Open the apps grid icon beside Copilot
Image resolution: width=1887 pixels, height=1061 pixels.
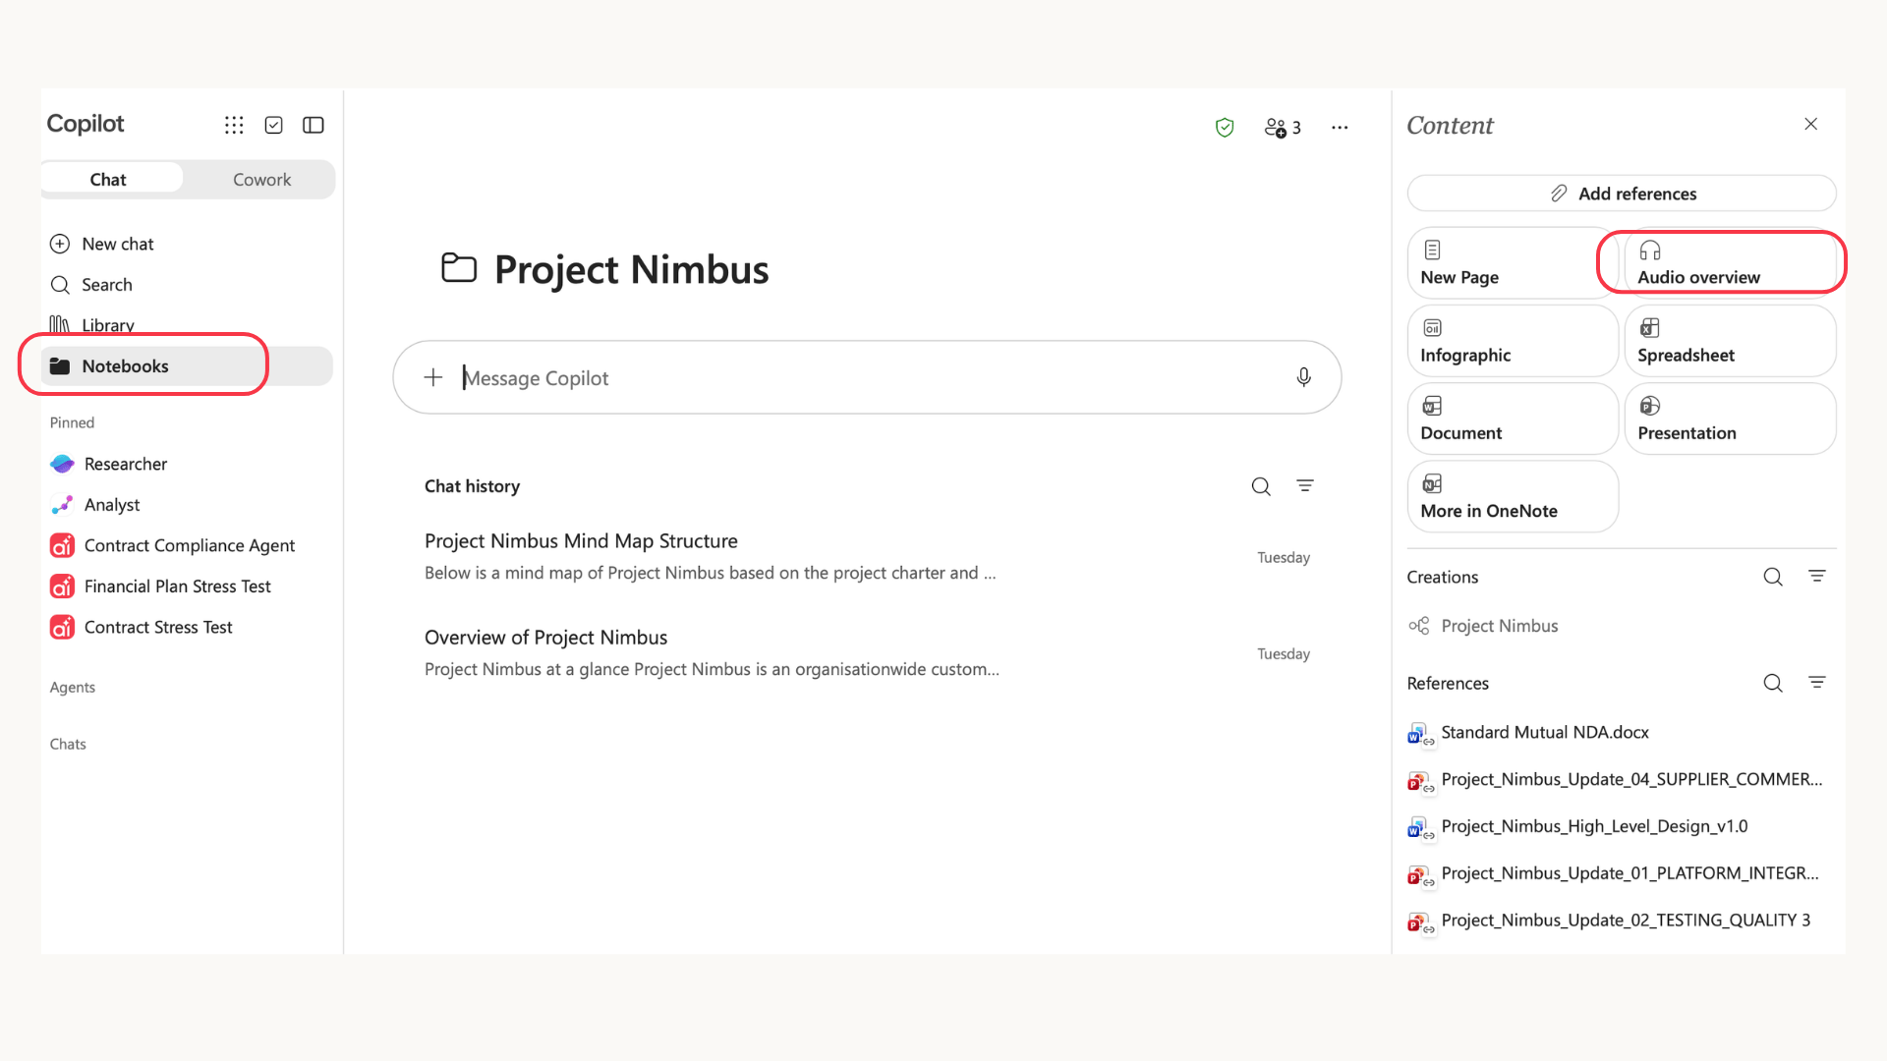coord(234,125)
